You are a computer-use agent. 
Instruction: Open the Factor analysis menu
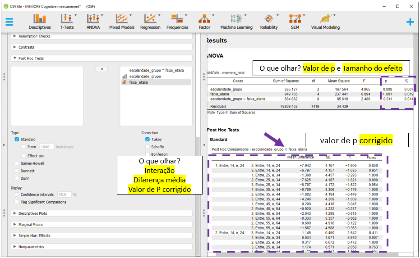(204, 21)
